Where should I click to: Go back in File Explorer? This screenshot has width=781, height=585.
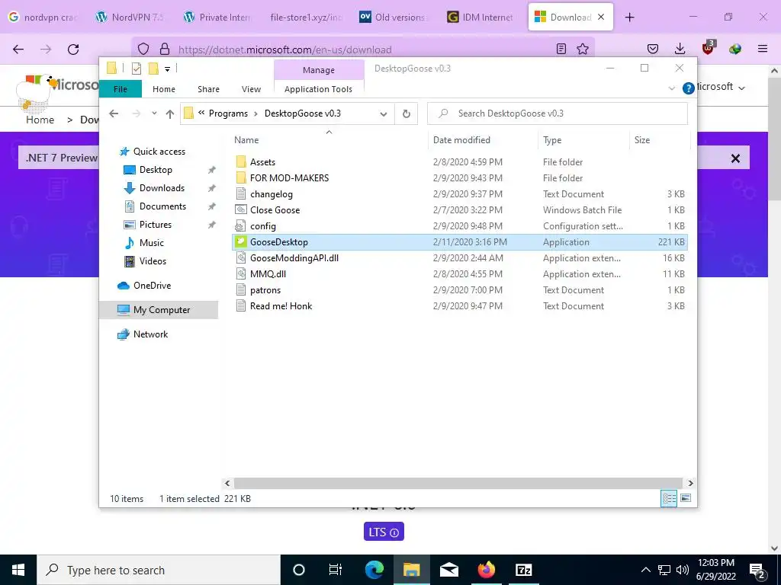point(114,113)
